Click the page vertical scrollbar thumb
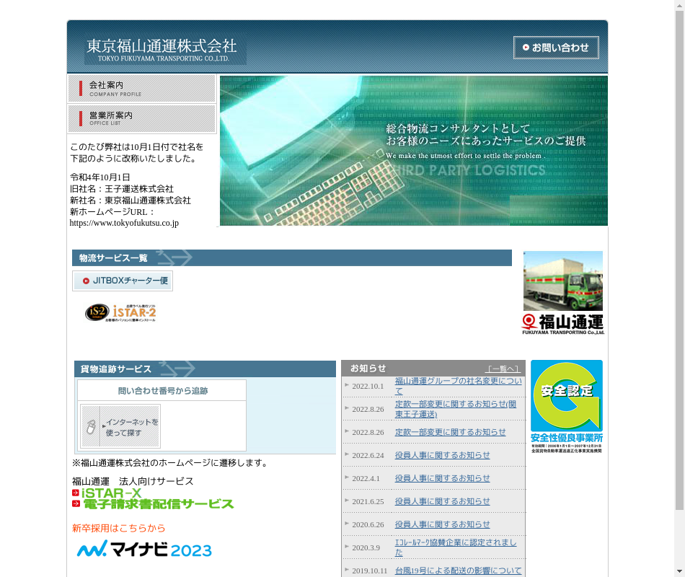685x577 pixels. tap(679, 260)
